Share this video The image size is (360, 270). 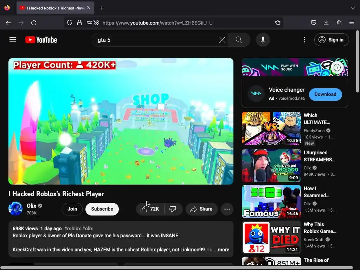click(201, 209)
